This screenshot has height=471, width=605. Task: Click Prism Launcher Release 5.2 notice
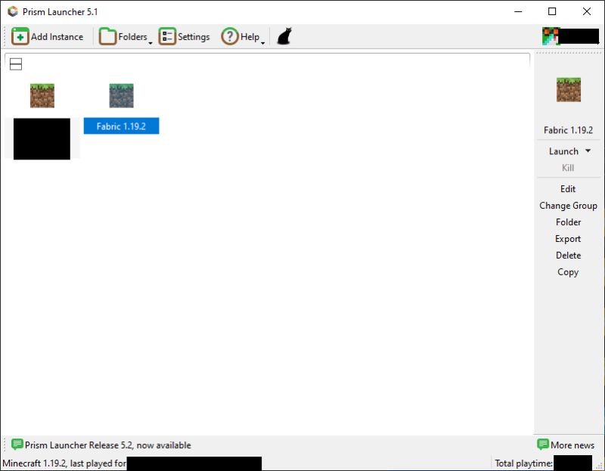pyautogui.click(x=104, y=445)
